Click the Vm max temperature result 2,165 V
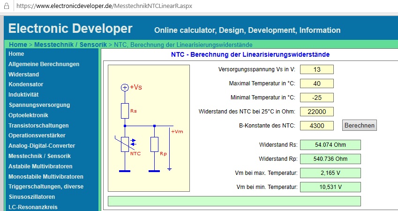The width and height of the screenshot is (398, 211). (x=330, y=173)
